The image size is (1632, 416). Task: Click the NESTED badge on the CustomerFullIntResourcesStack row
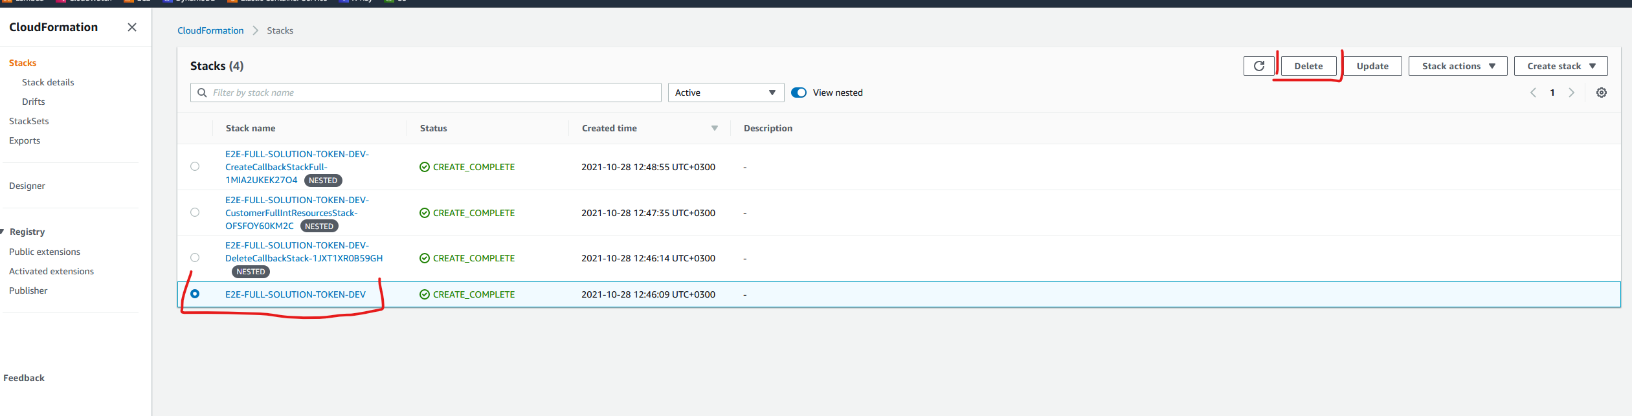319,226
